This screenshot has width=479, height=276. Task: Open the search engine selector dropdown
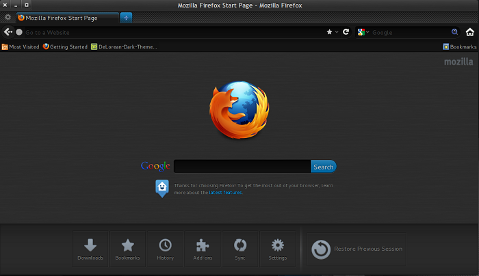[x=363, y=32]
